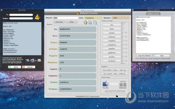Click the Email server icon
The height and width of the screenshot is (109, 175).
tap(123, 84)
